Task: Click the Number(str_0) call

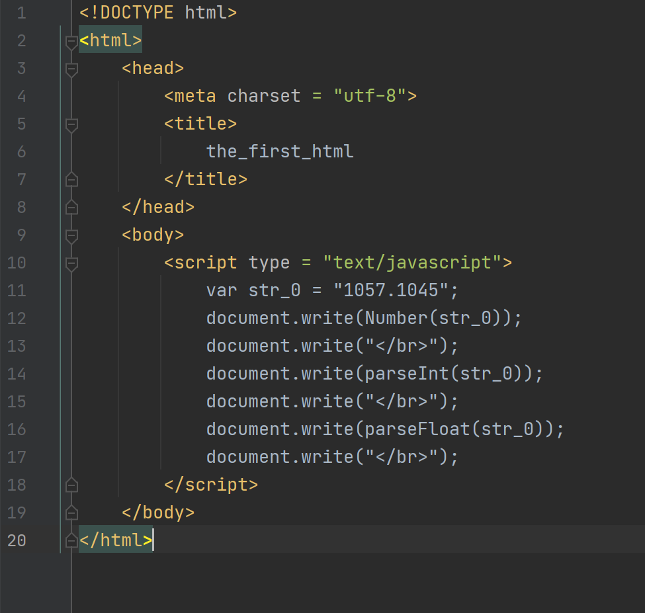Action: 433,318
